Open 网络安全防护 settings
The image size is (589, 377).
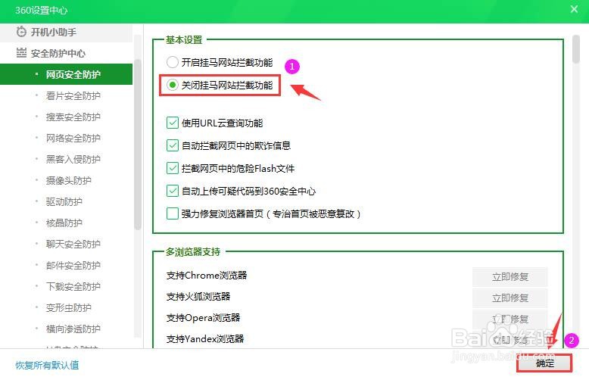73,139
